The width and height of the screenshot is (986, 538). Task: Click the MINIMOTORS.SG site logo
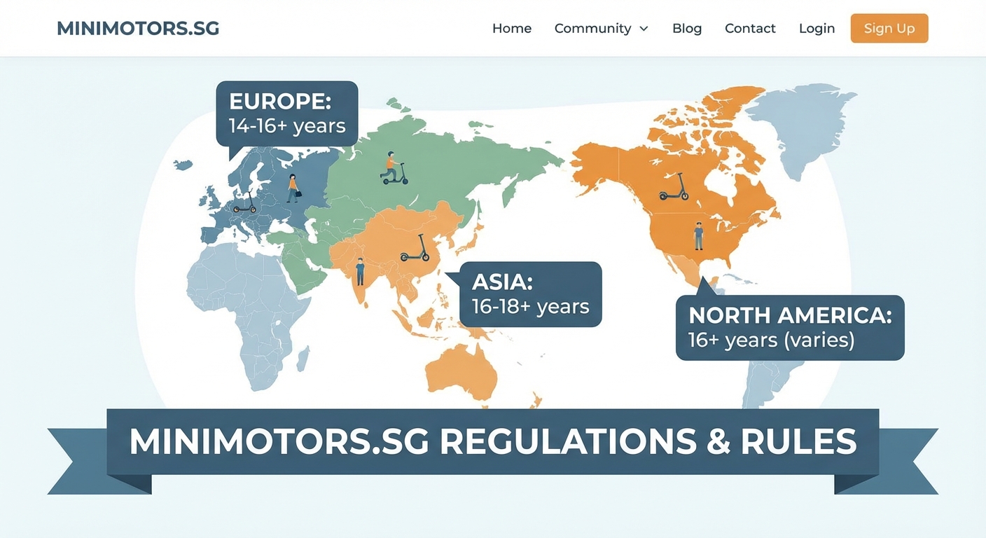coord(138,29)
